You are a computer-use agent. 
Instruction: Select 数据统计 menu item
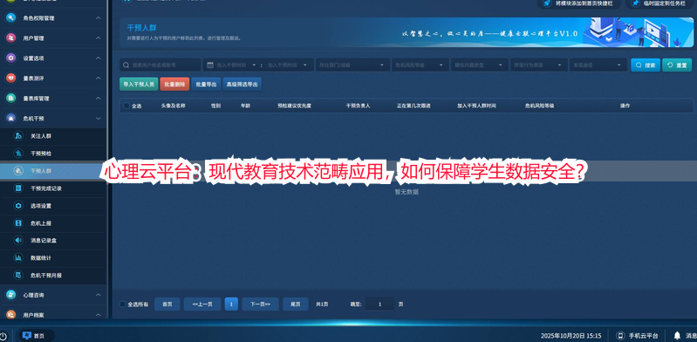(53, 257)
